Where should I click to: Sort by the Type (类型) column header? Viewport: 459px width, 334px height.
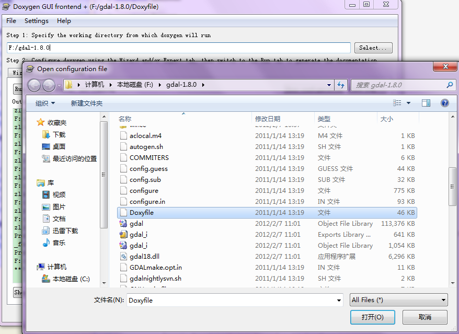point(346,119)
